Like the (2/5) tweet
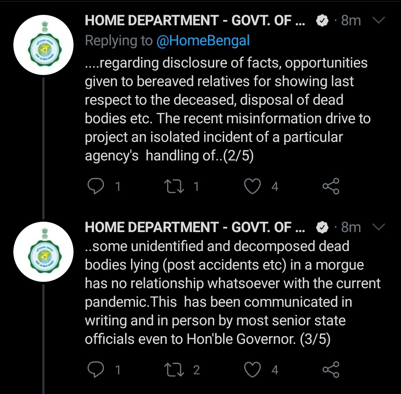This screenshot has height=394, width=401. [253, 186]
